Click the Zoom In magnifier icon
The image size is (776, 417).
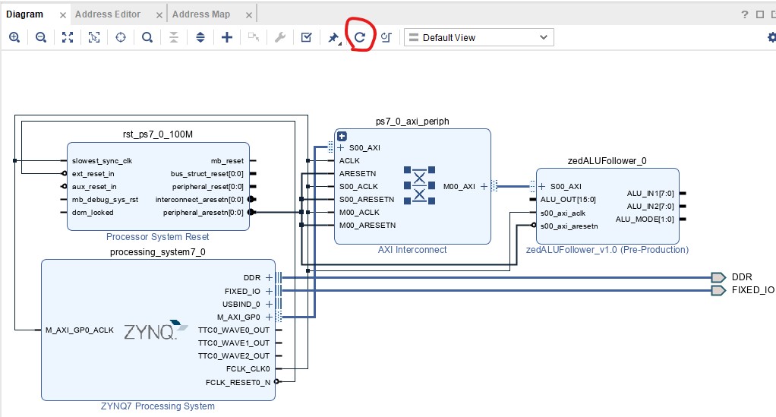pyautogui.click(x=14, y=37)
